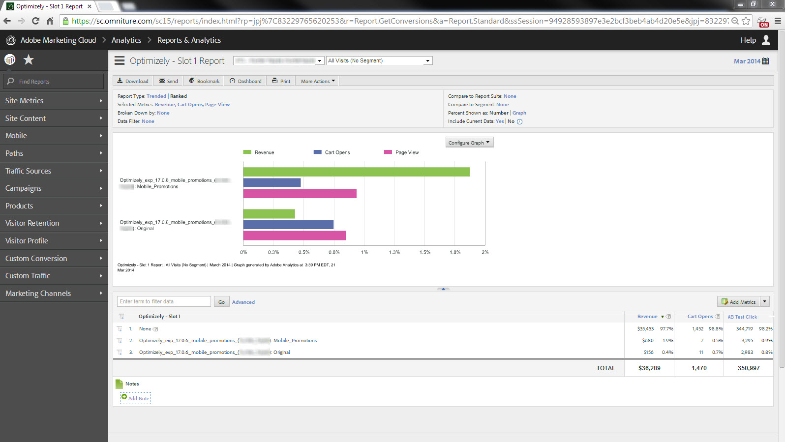Bookmark this report via the toolbar
Screen dimensions: 785x442
(204, 81)
